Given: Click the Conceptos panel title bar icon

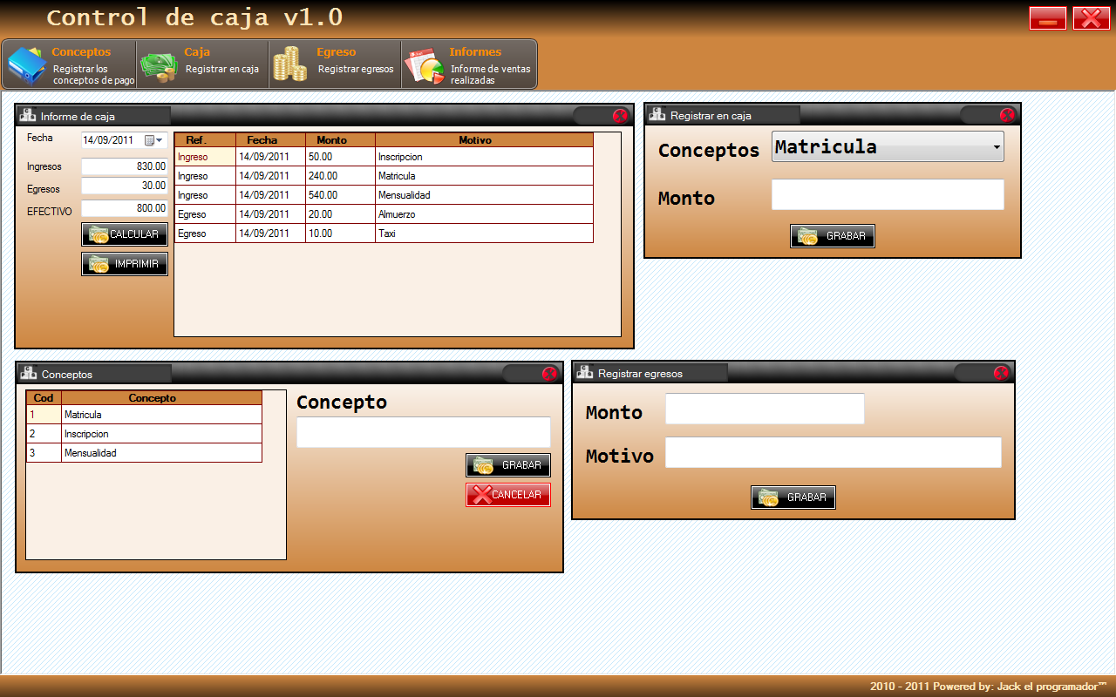Looking at the screenshot, I should coord(29,373).
